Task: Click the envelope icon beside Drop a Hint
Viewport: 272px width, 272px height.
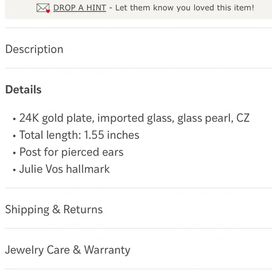Action: coord(43,8)
